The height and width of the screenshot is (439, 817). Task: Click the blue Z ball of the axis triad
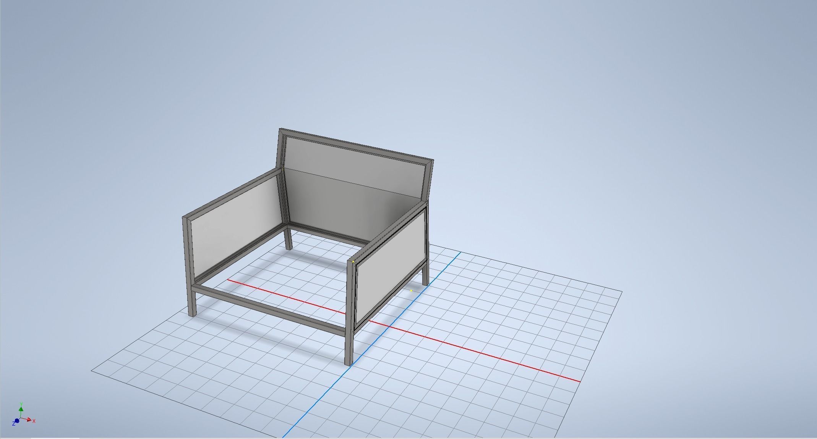16,421
